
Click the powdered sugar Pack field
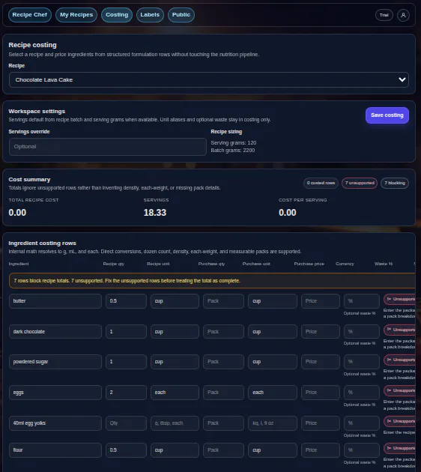pos(223,362)
